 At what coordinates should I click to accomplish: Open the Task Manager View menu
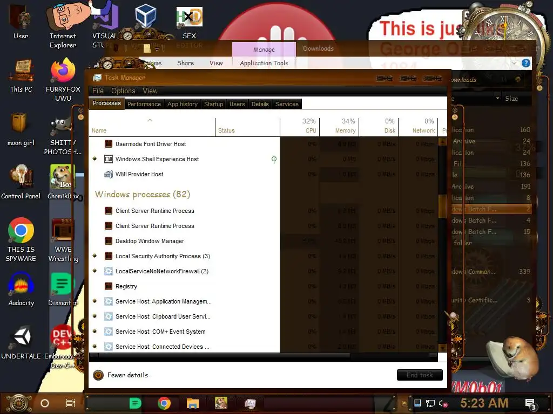coord(150,91)
